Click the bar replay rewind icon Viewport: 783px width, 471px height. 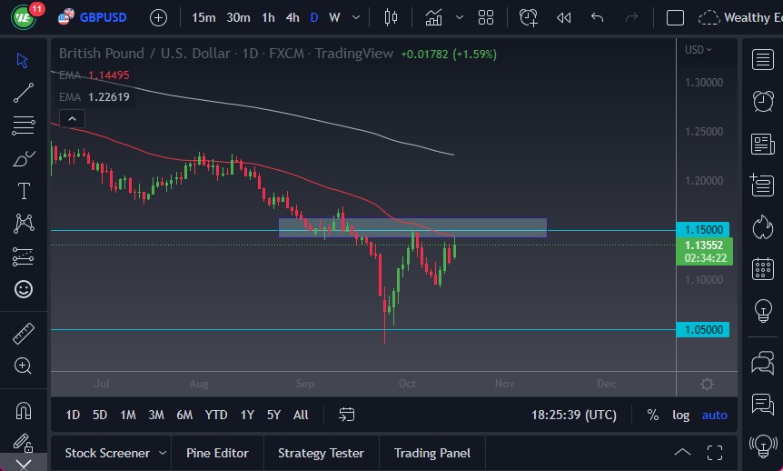click(x=563, y=17)
